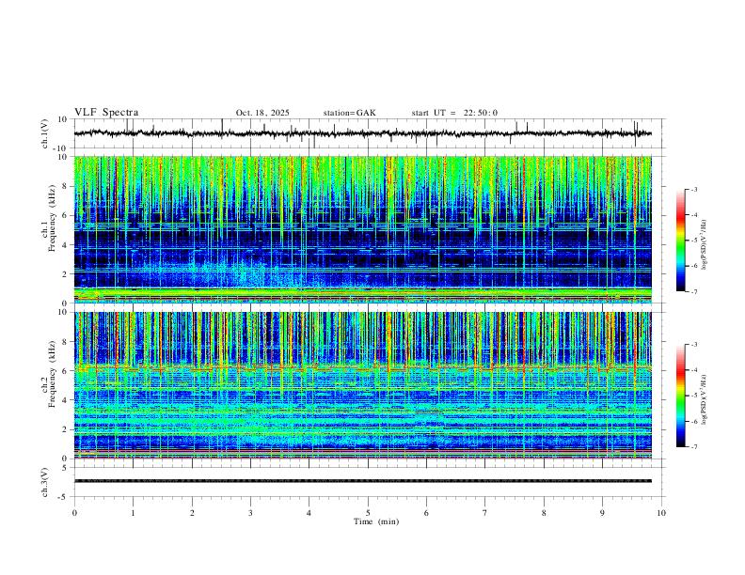Click inside the ch.1 spectrogram panel
This screenshot has width=745, height=575.
click(x=362, y=229)
